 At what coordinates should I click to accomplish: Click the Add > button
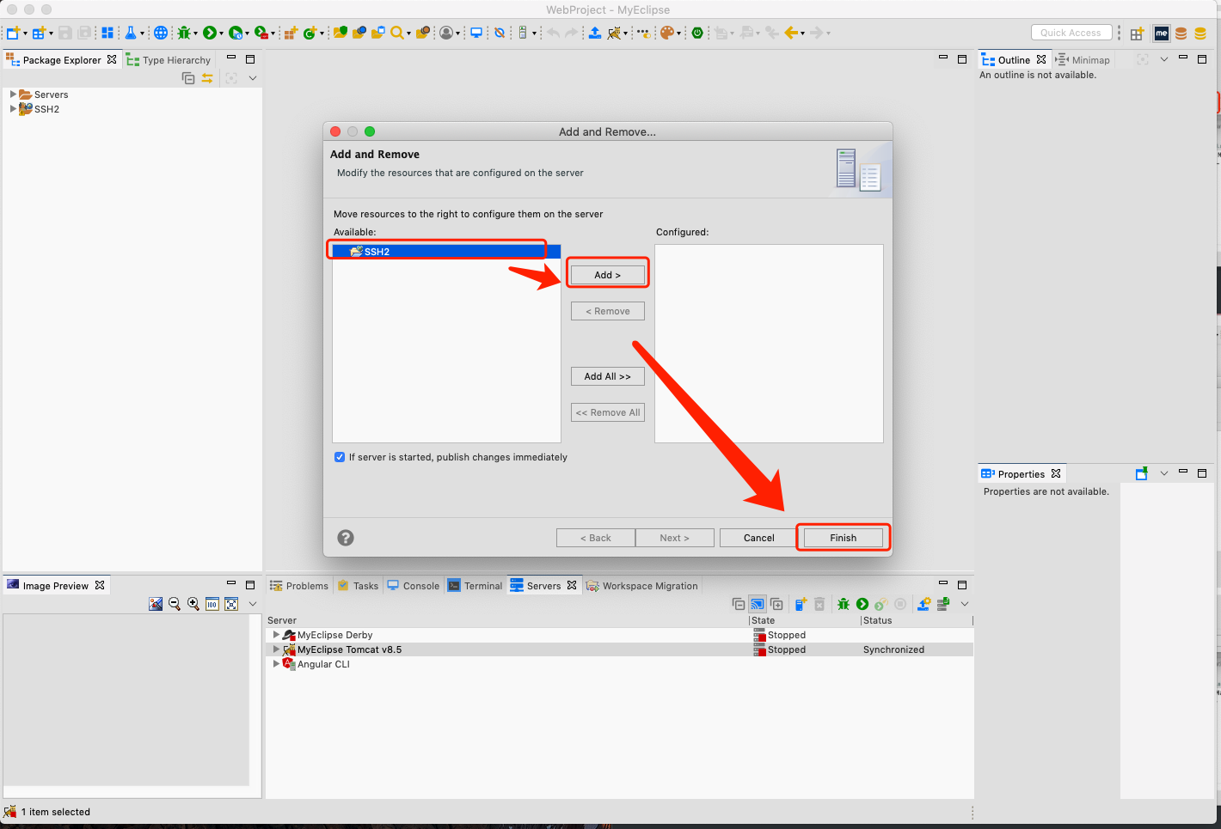pos(607,275)
